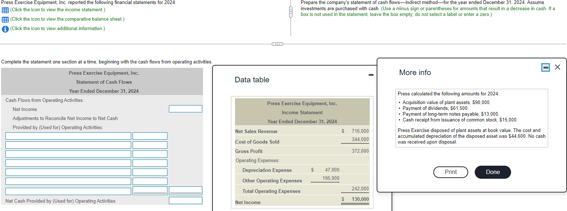Click to view the comparative balance sheet link
The width and height of the screenshot is (567, 211).
(x=67, y=19)
